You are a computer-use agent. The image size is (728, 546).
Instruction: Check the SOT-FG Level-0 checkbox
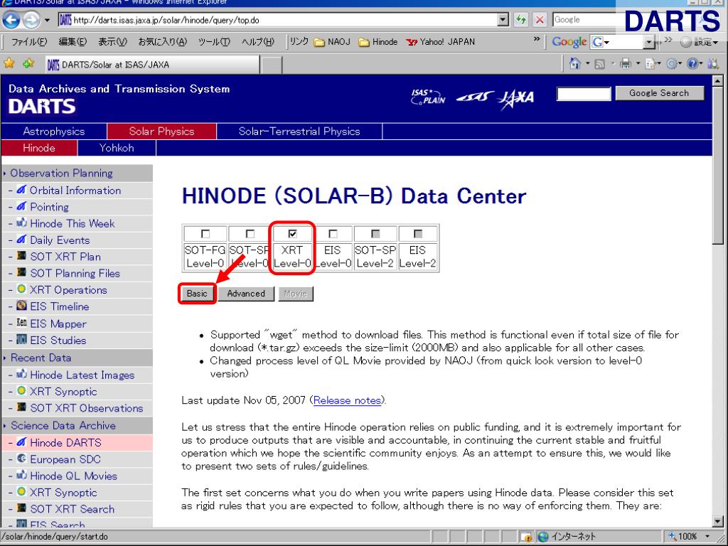pyautogui.click(x=205, y=233)
